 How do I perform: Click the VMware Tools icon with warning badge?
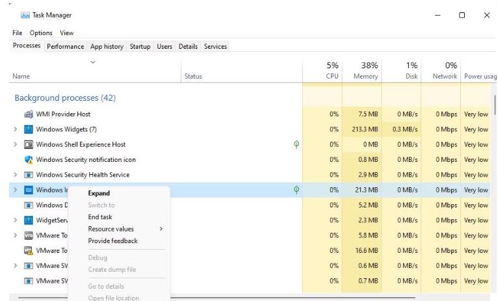click(29, 250)
